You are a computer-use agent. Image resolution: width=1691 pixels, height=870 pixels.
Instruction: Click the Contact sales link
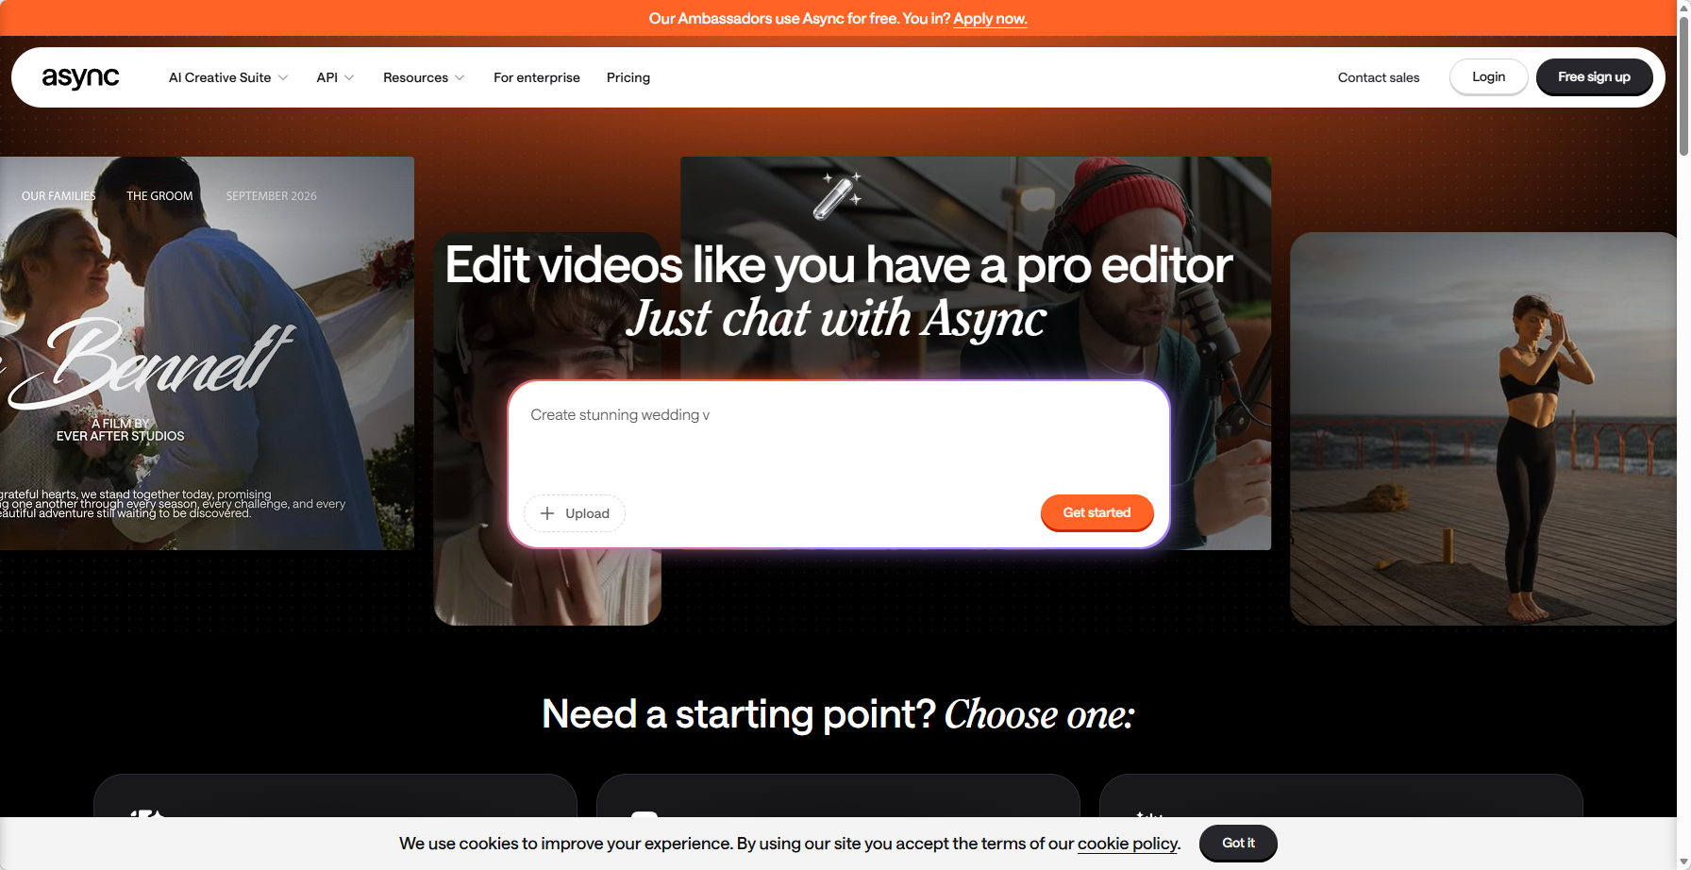pyautogui.click(x=1379, y=77)
